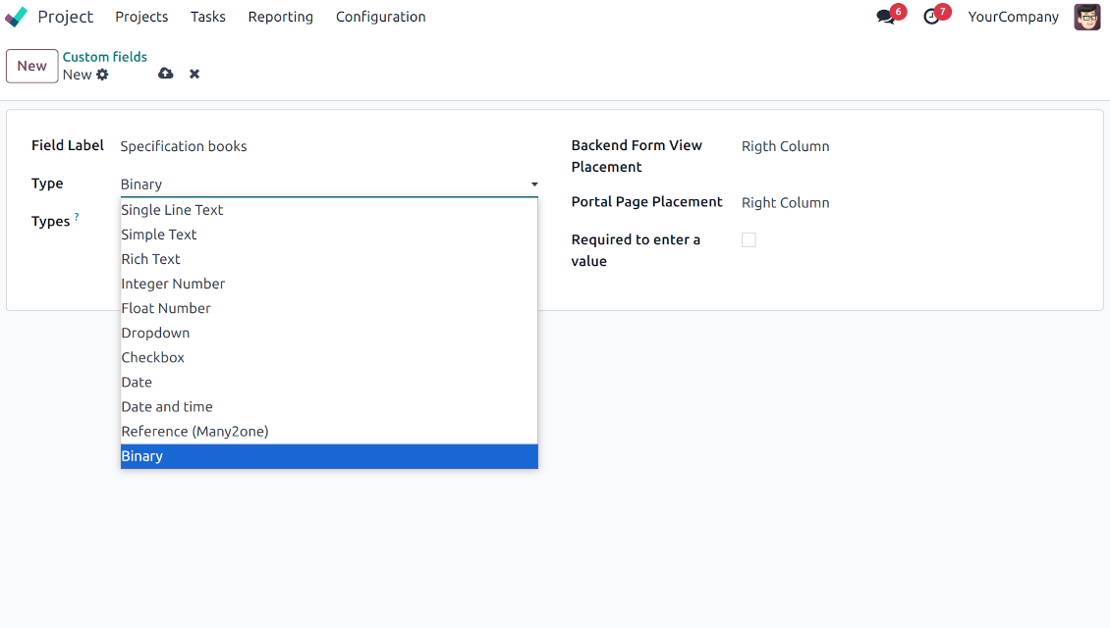Click the Types help question mark
This screenshot has width=1110, height=628.
tap(77, 217)
